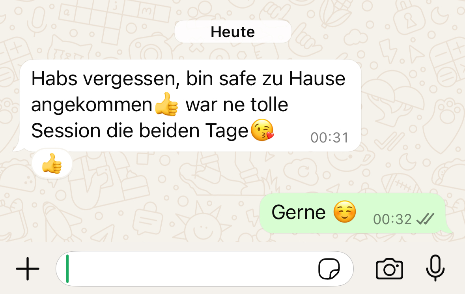Open the sticker picker in the message field
This screenshot has height=294, width=465.
tap(329, 269)
